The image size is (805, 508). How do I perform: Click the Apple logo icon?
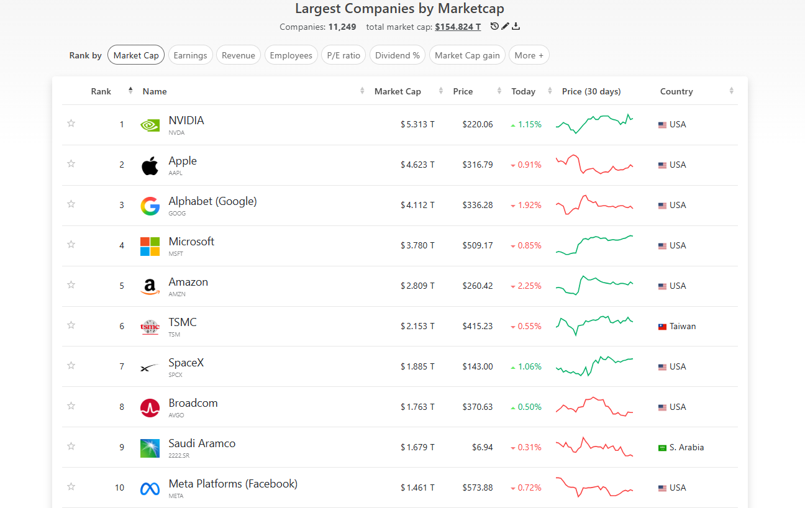(150, 166)
